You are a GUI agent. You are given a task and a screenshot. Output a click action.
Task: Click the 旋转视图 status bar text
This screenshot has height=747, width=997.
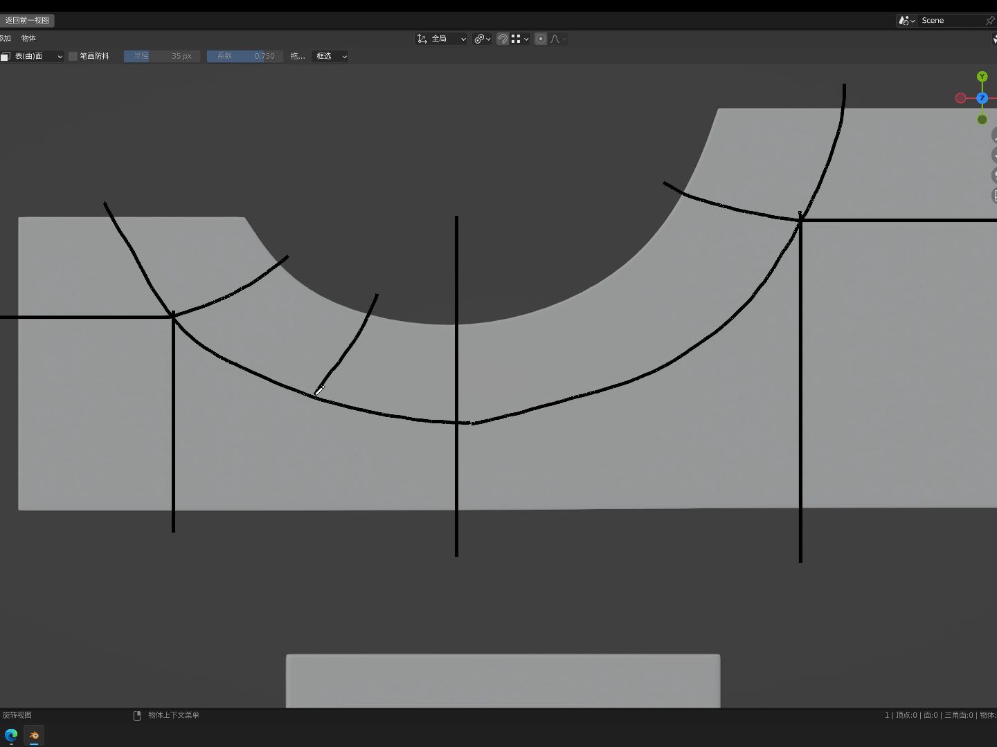(17, 715)
